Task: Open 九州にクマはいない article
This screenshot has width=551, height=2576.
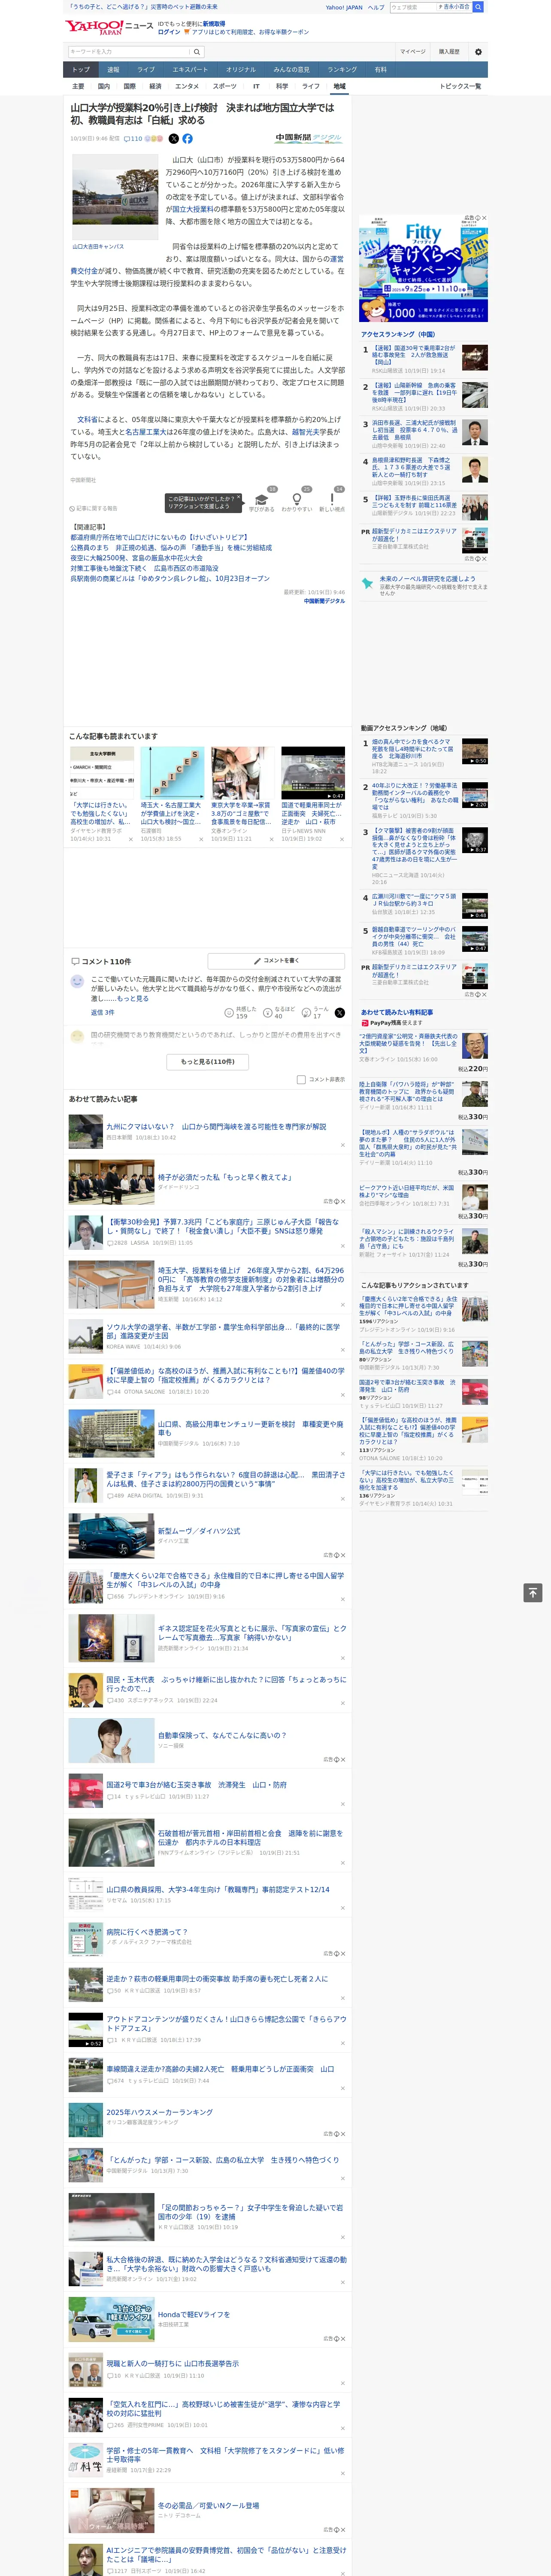Action: click(x=216, y=1126)
